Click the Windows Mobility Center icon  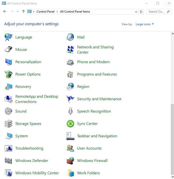click(x=8, y=173)
